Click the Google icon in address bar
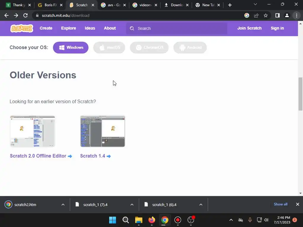Image resolution: width=303 pixels, height=227 pixels. 246,15
